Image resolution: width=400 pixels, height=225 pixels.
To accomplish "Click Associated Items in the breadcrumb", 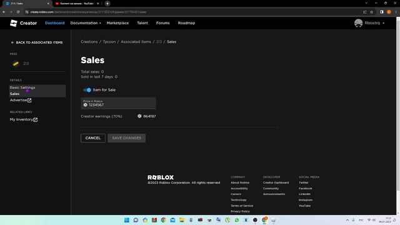I will point(136,42).
